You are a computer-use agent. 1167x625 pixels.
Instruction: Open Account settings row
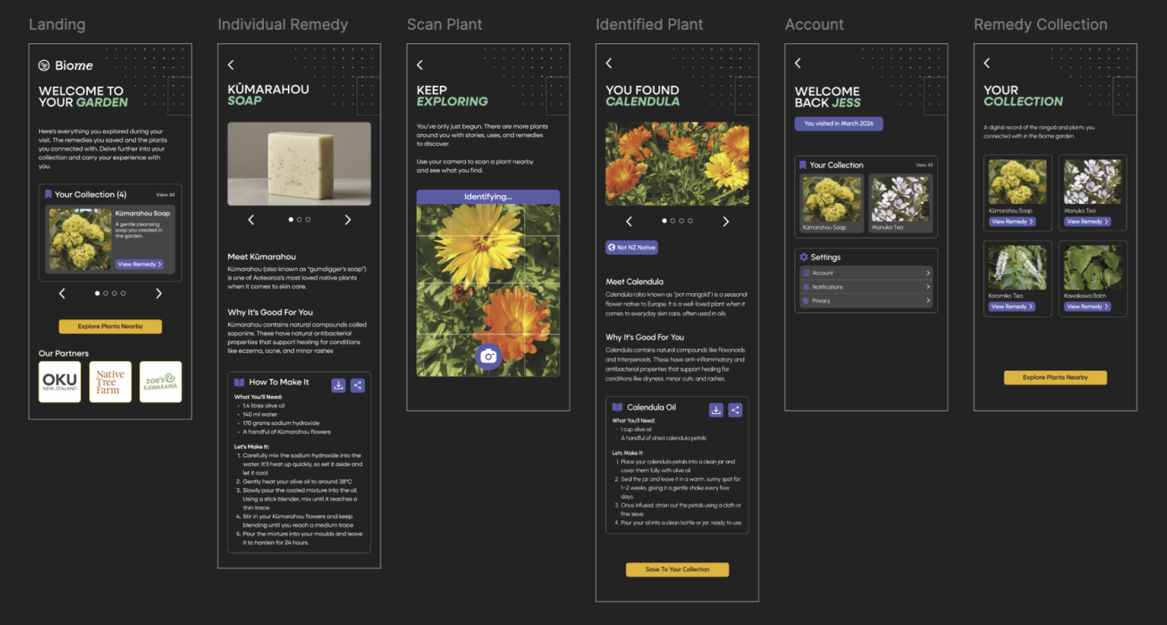pos(866,273)
